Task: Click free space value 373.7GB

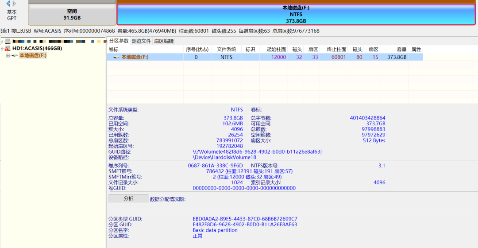Action: (x=376, y=124)
